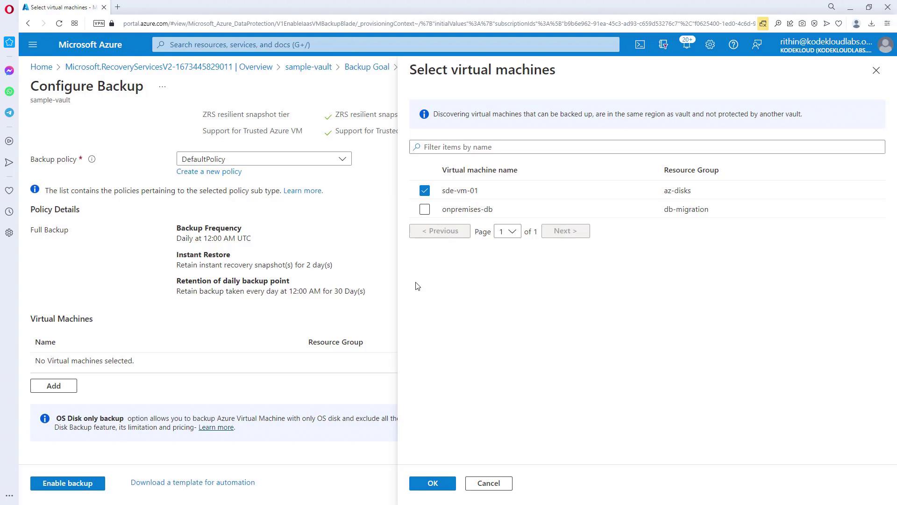Open Configure Backup more options ellipsis

(162, 87)
